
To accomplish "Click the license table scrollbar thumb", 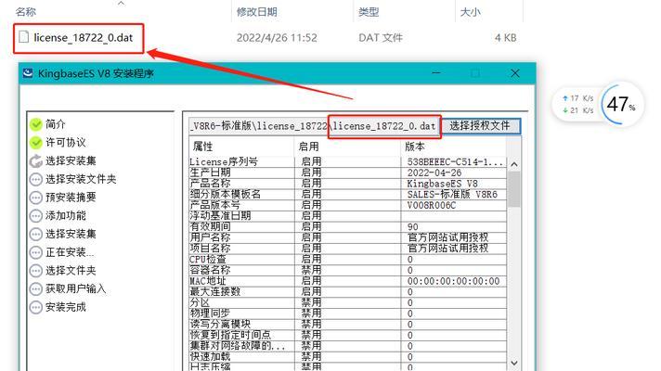I will click(514, 189).
